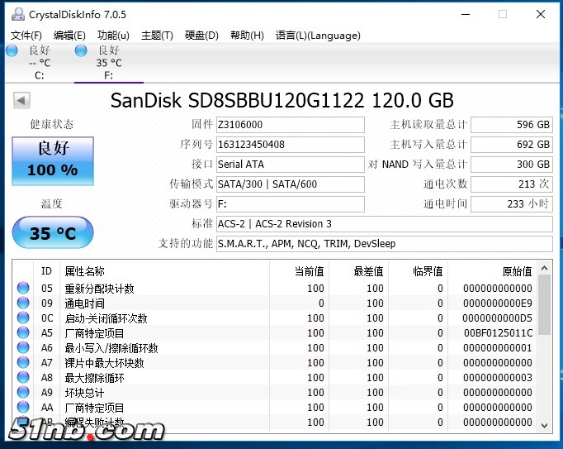
Task: Open the 文件(F) menu
Action: tap(26, 36)
